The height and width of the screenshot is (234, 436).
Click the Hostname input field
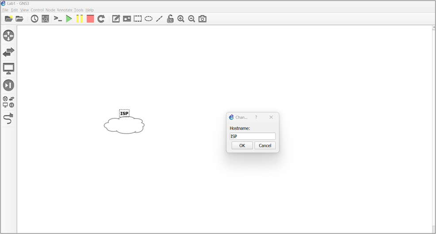252,136
